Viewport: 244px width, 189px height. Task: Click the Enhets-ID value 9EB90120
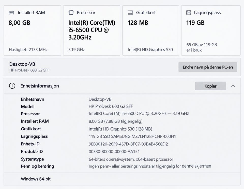pos(128,144)
